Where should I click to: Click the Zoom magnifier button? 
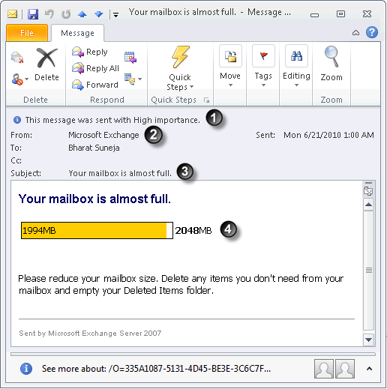point(331,64)
